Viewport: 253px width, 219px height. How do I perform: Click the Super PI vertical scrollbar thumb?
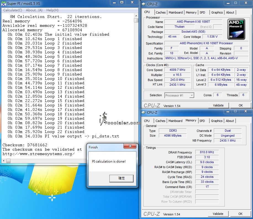click(x=136, y=20)
